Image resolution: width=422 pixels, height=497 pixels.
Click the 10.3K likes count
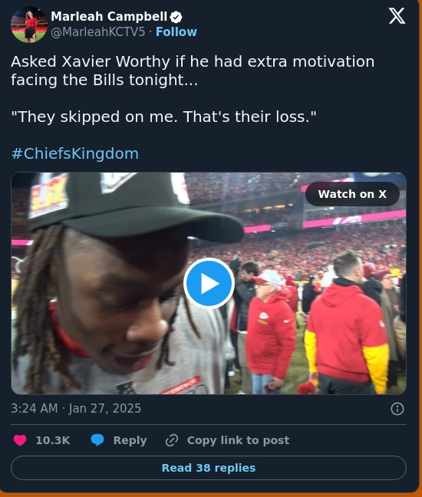[53, 440]
